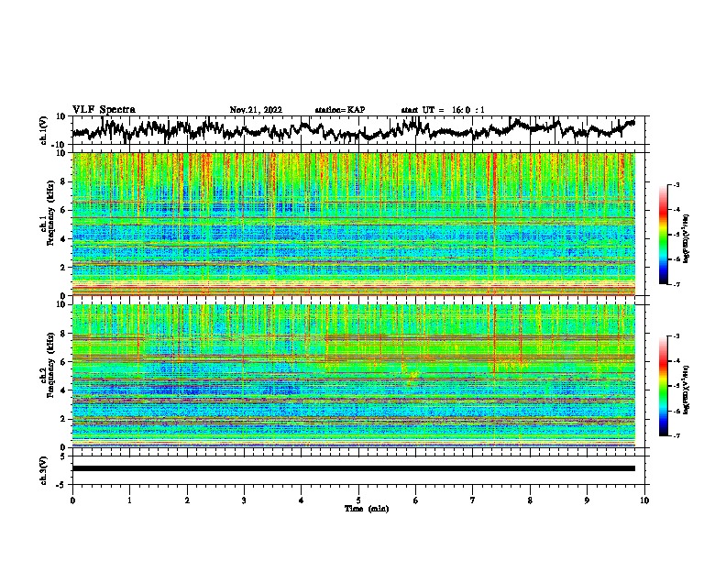The image size is (726, 561).
Task: Click the "Time (min)" axis label
Action: [367, 509]
